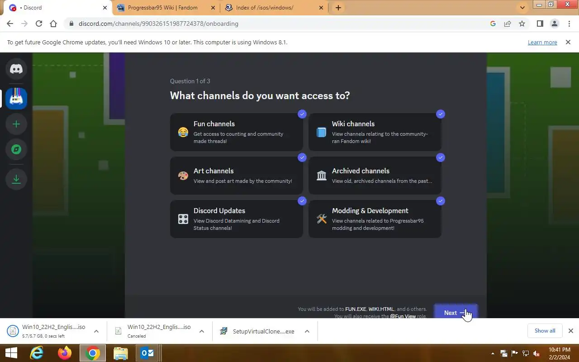This screenshot has width=579, height=362.
Task: Toggle Archived channels option
Action: 375,176
